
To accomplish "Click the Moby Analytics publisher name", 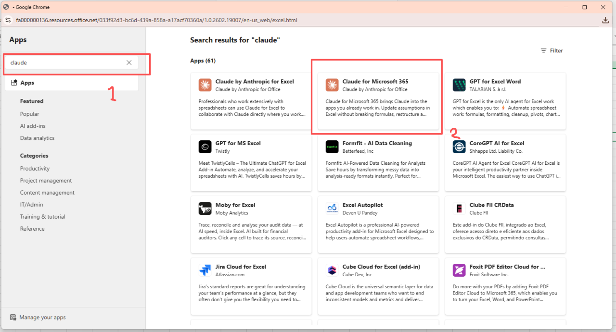I will tap(232, 213).
